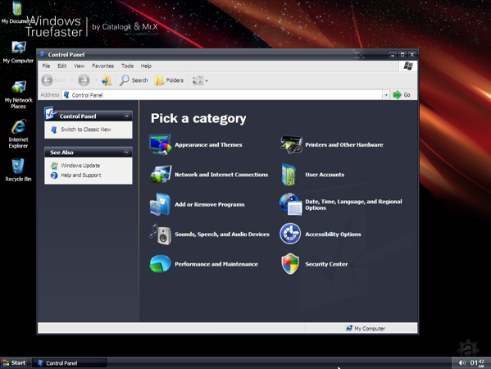Click Network and Internet Connections text
The height and width of the screenshot is (369, 491).
[x=221, y=175]
